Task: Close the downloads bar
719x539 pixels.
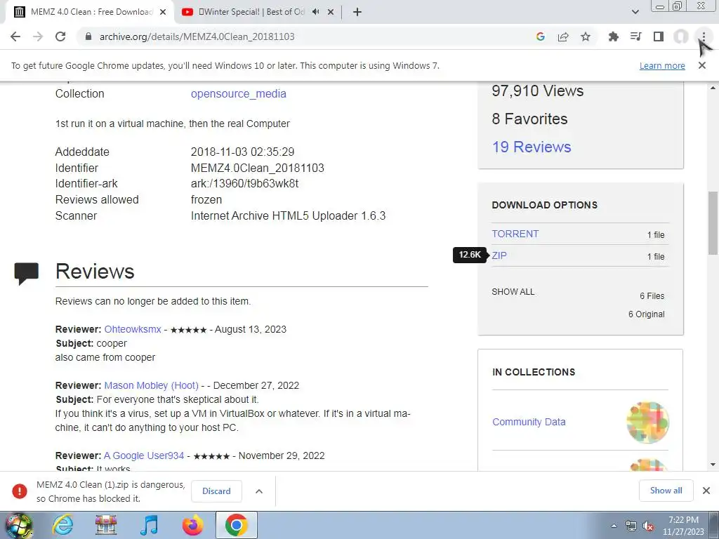Action: pos(706,491)
